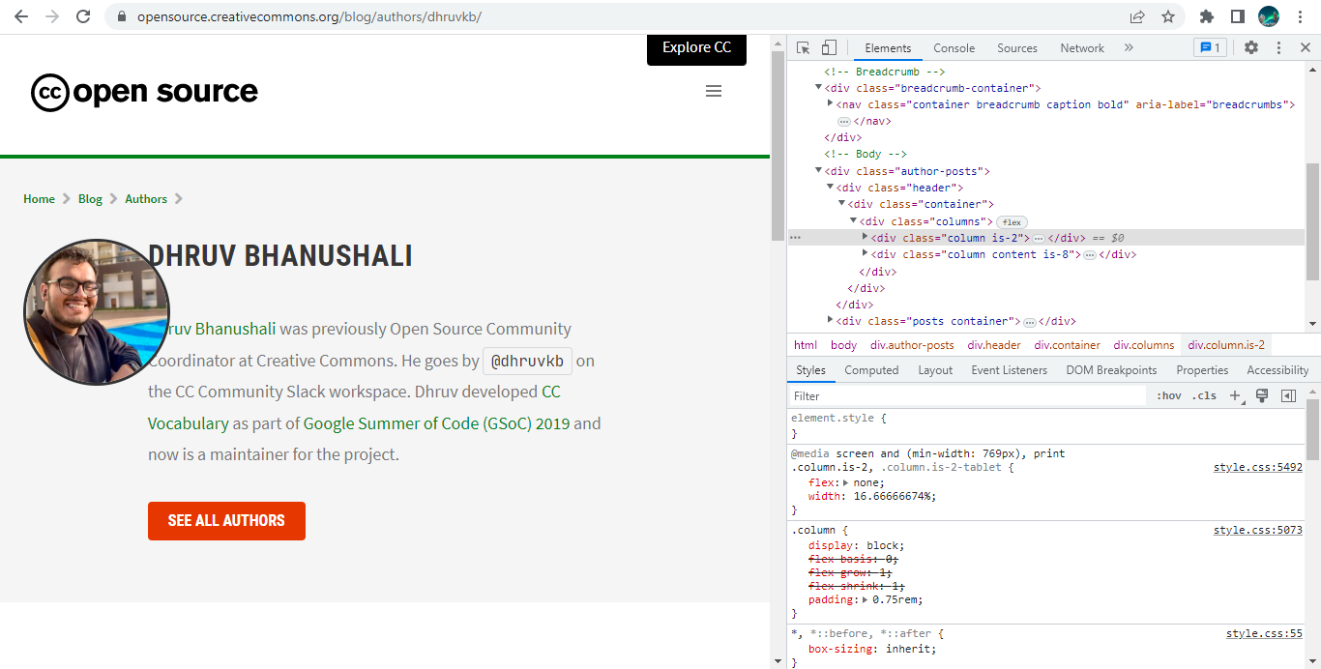Bookmark this page with the star icon

coord(1168,16)
